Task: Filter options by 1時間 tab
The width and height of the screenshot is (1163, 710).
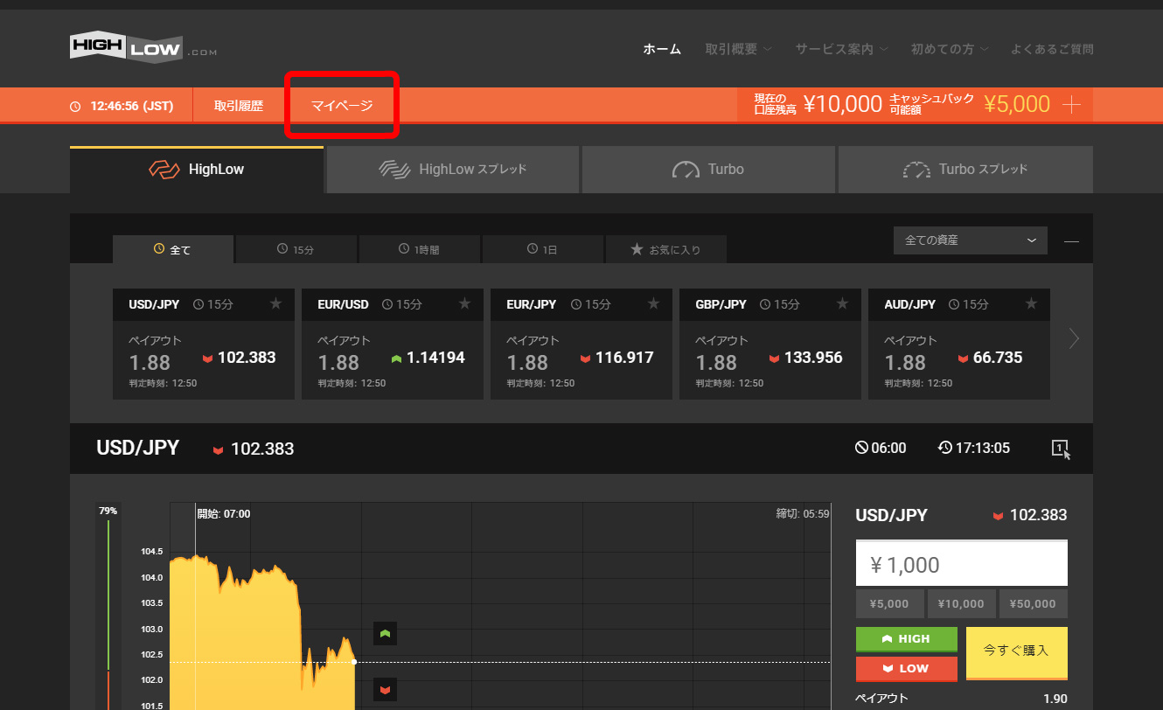Action: (x=420, y=249)
